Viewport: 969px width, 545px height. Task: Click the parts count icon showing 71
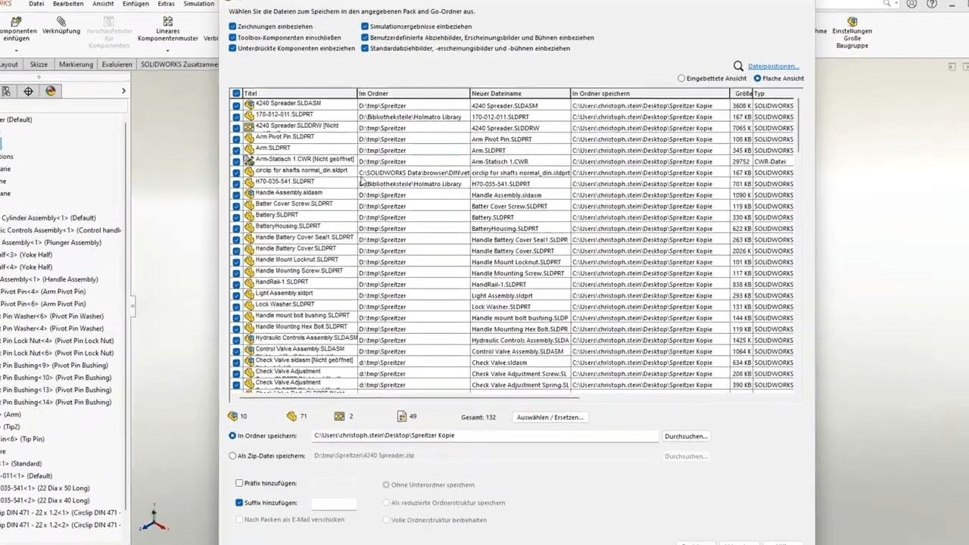292,416
